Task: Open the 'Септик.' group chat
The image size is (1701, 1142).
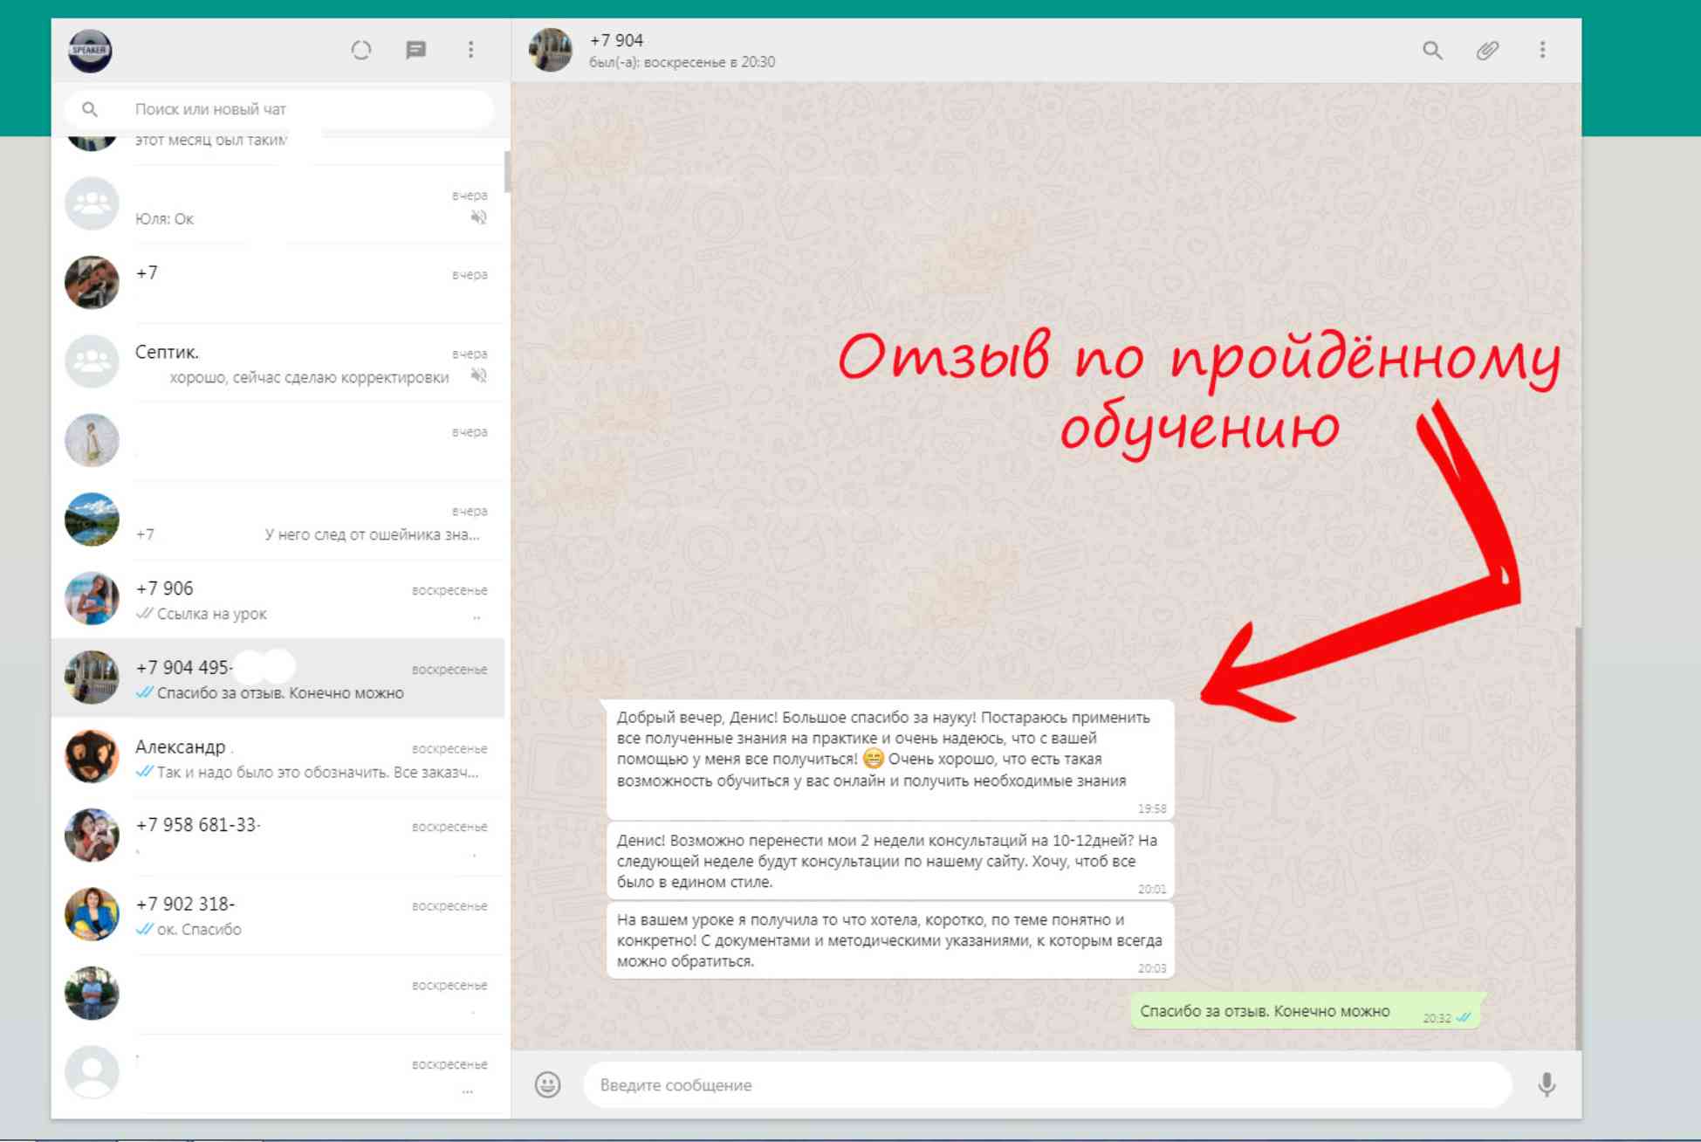Action: click(x=279, y=362)
